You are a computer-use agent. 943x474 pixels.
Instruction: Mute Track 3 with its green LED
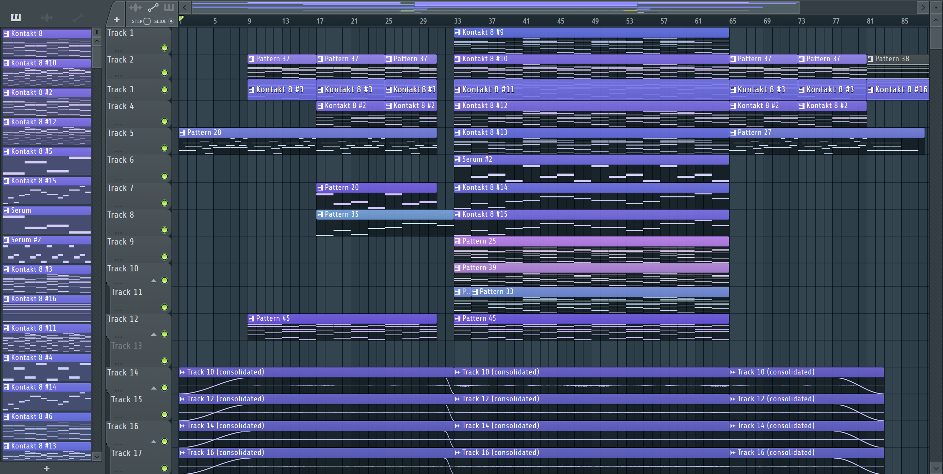coord(165,90)
